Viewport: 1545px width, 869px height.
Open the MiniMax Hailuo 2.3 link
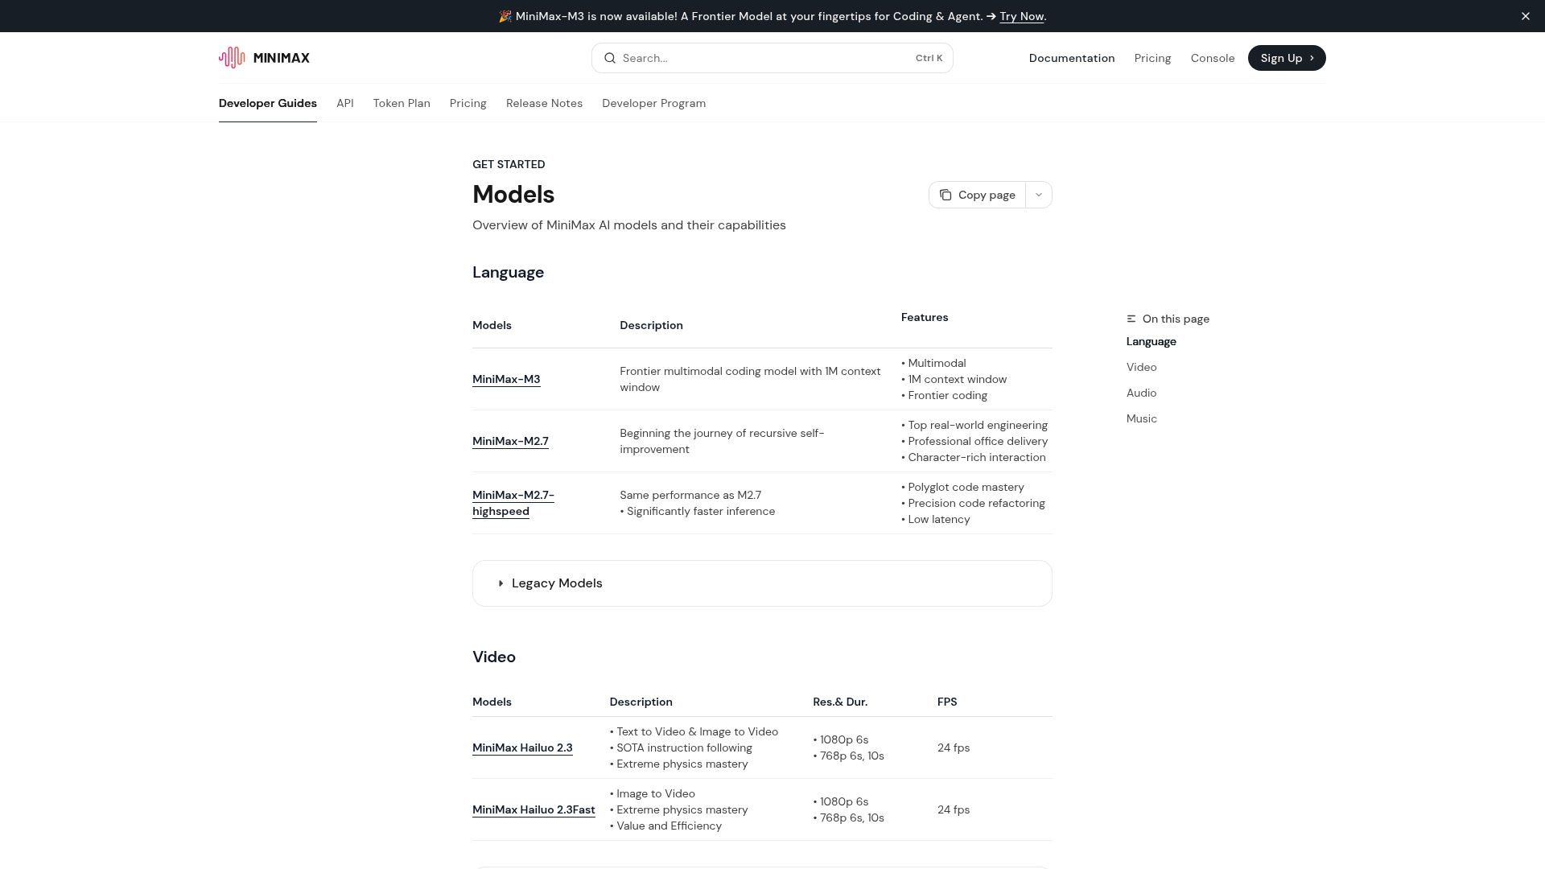point(522,748)
